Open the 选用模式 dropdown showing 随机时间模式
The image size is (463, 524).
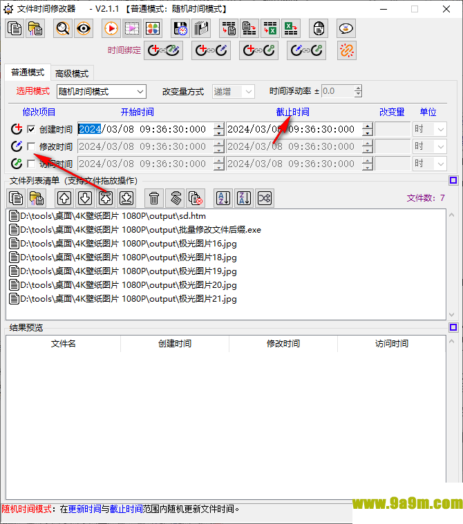tap(102, 92)
